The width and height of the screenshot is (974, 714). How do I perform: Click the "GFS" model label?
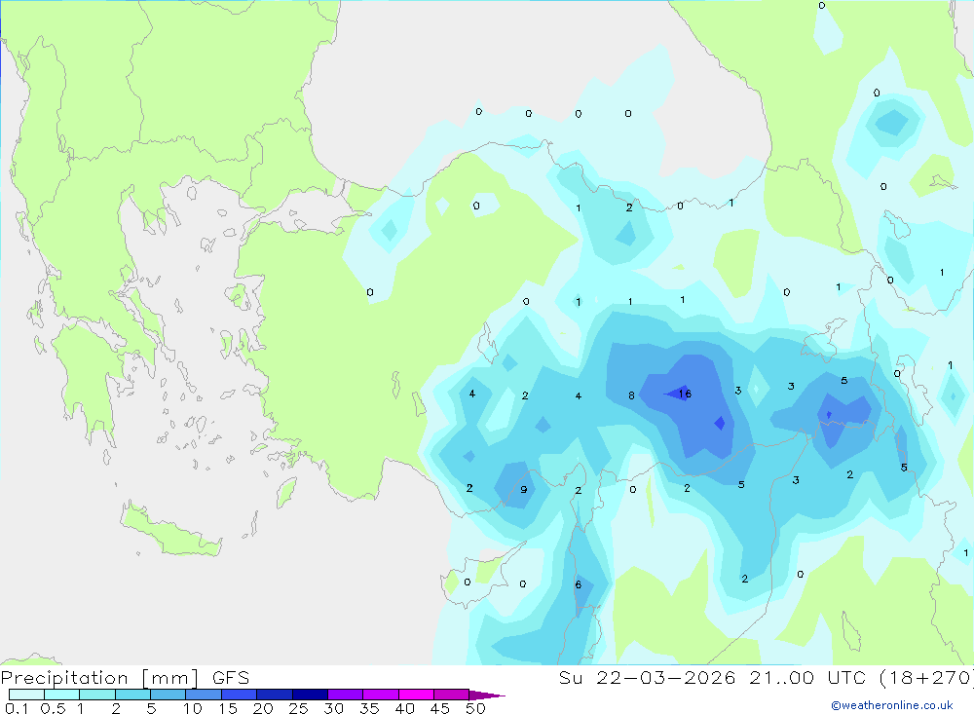pos(231,678)
